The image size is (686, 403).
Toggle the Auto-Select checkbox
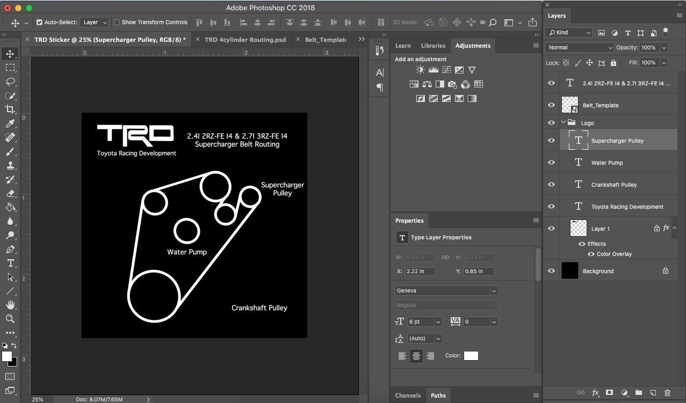39,23
